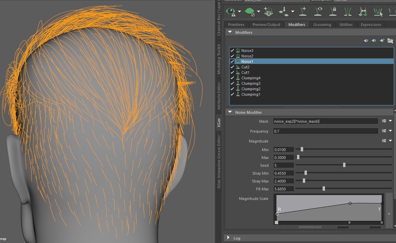
Task: Select the XGen side tab
Action: [219, 123]
